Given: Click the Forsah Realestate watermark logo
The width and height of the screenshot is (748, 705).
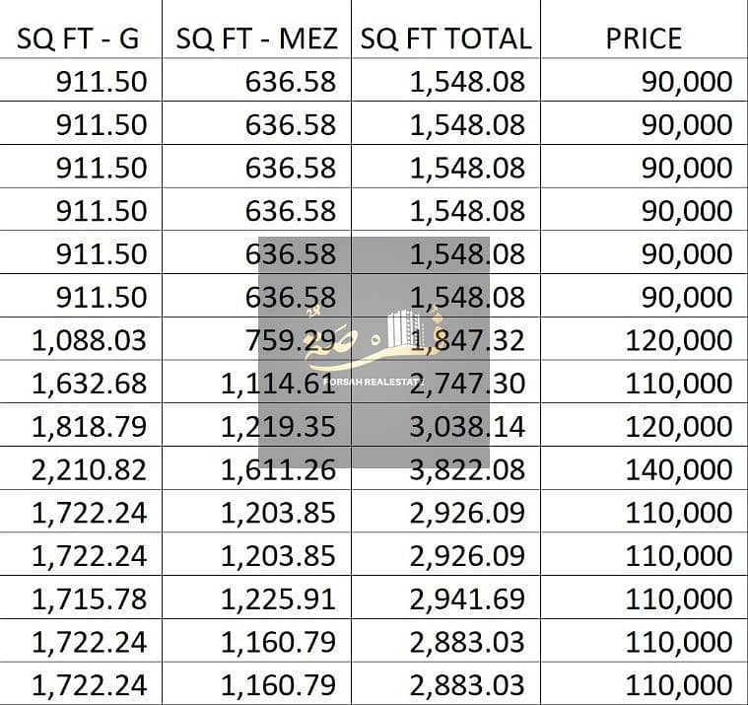Looking at the screenshot, I should pyautogui.click(x=374, y=352).
